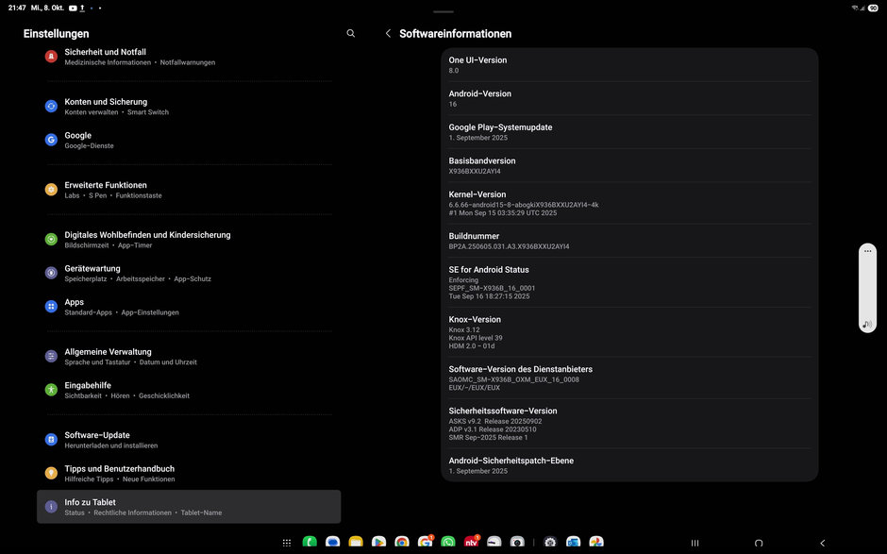Viewport: 887px width, 554px height.
Task: Launch WhatsApp from the taskbar
Action: (x=448, y=543)
